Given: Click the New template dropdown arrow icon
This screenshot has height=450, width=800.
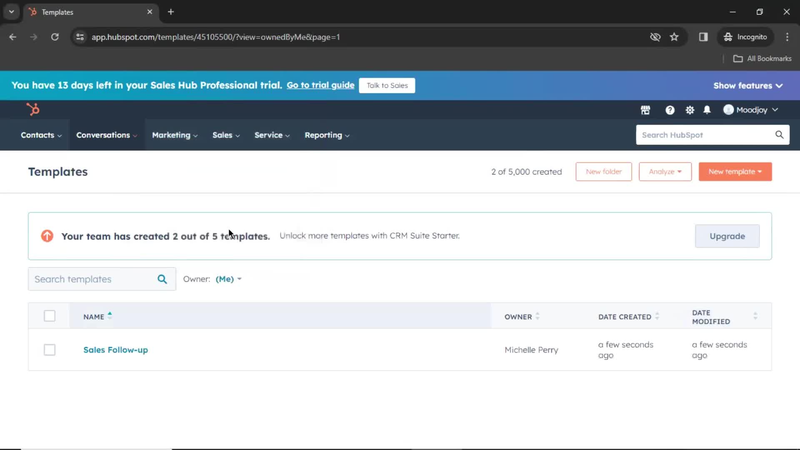Looking at the screenshot, I should [x=760, y=171].
